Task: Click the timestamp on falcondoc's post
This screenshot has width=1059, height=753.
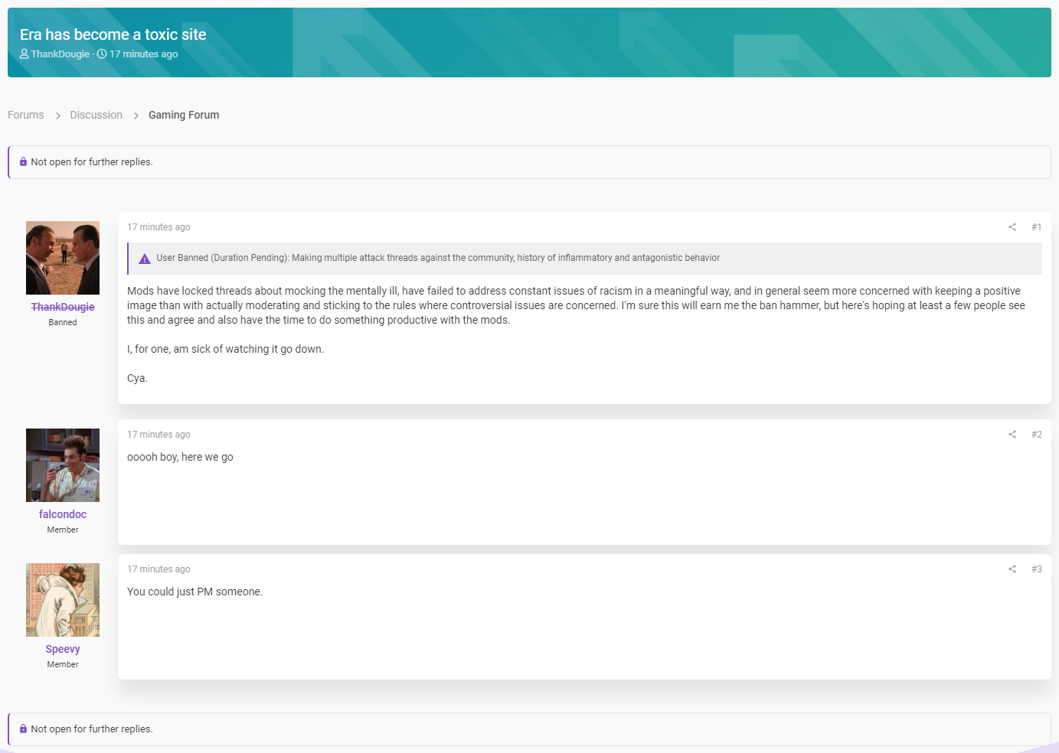Action: point(159,435)
